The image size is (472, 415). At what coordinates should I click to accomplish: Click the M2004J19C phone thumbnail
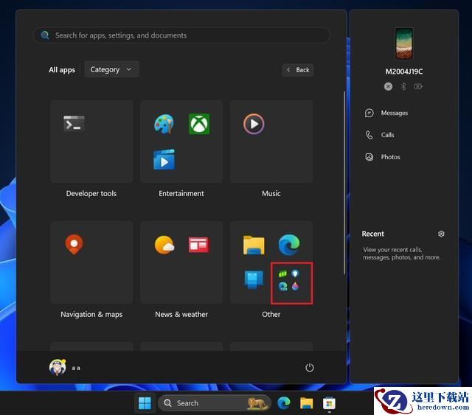click(x=404, y=43)
